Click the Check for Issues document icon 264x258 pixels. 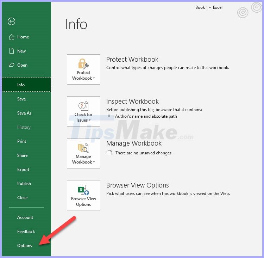click(83, 106)
